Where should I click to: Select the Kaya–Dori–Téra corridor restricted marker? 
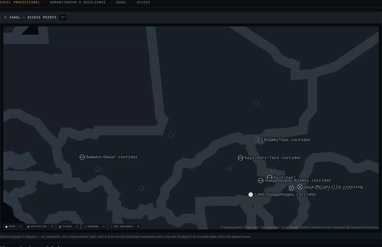(x=241, y=158)
